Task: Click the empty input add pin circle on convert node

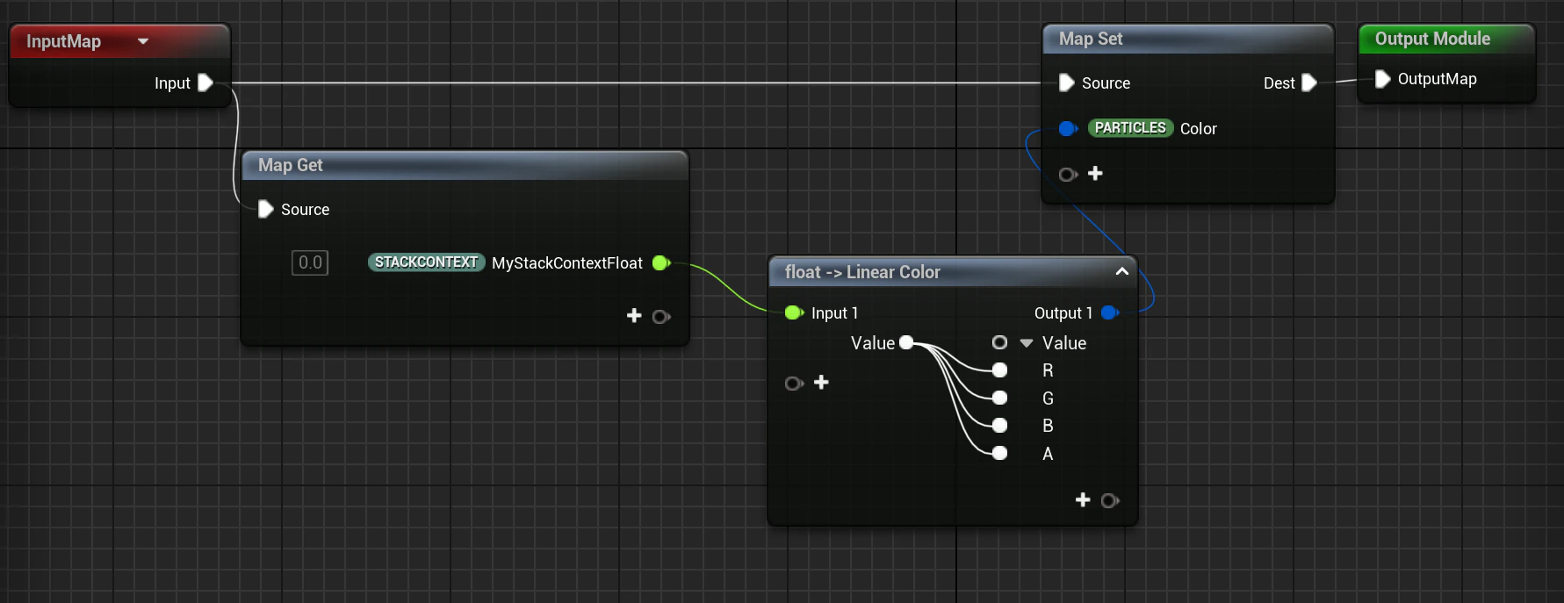Action: coord(794,383)
